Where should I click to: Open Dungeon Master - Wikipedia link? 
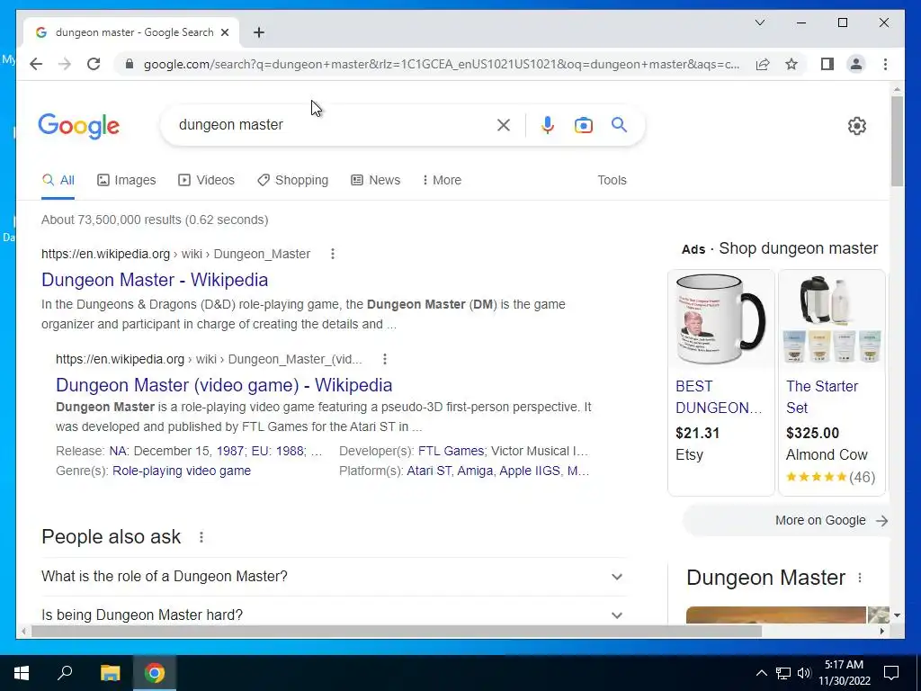pos(155,280)
